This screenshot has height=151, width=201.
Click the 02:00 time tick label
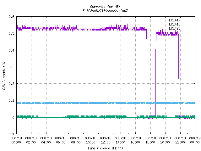[31, 142]
